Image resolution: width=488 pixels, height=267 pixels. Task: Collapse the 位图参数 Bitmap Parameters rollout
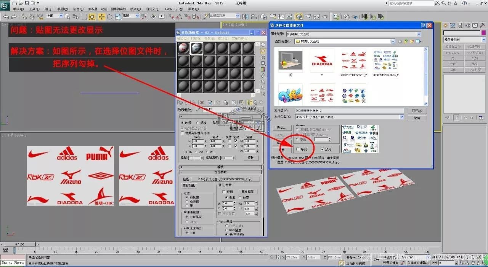point(221,172)
